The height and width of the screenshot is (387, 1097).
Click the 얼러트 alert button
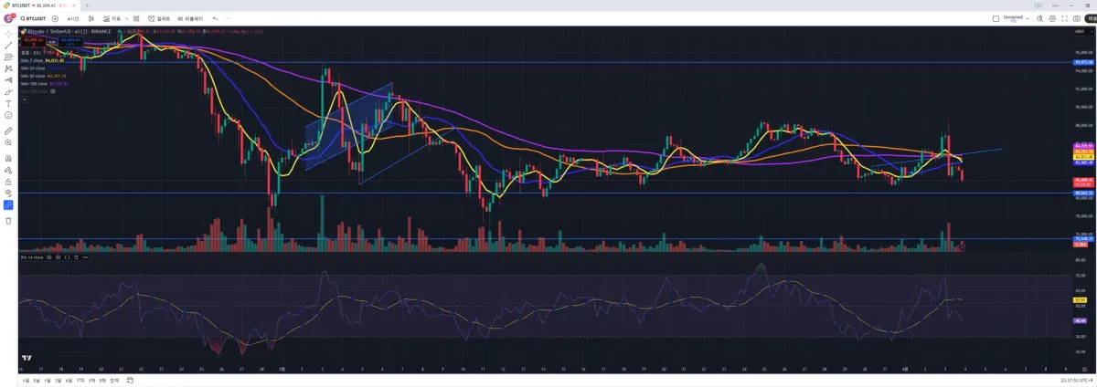click(160, 18)
